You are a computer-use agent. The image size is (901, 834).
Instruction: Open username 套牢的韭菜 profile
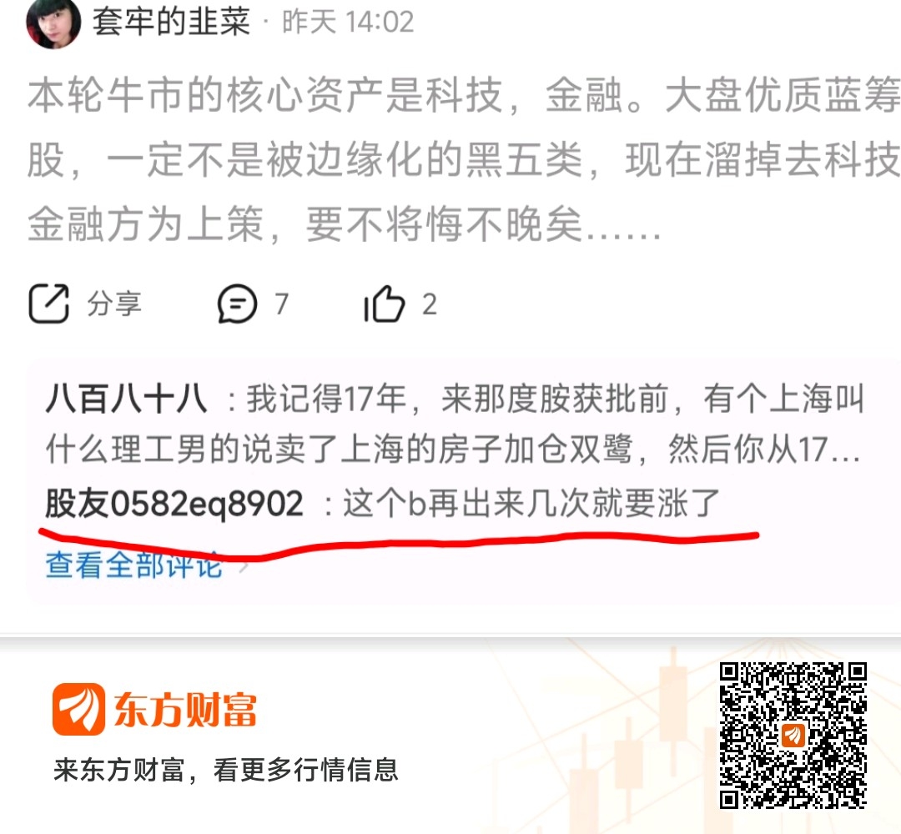point(171,22)
